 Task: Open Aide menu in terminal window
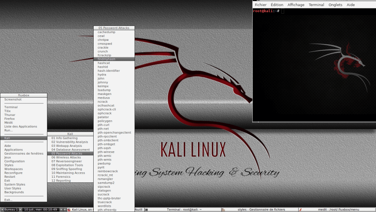pyautogui.click(x=351, y=5)
